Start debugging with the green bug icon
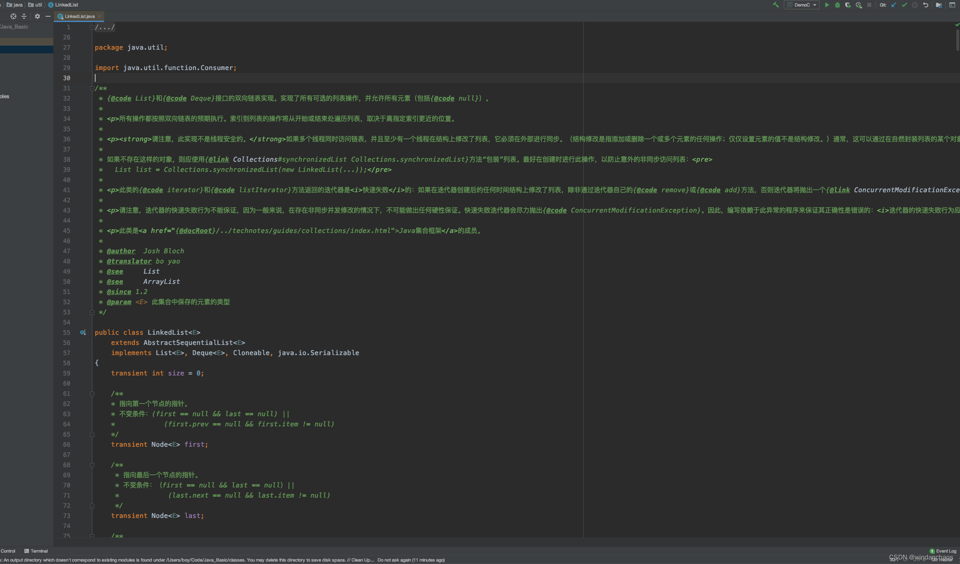 tap(838, 5)
